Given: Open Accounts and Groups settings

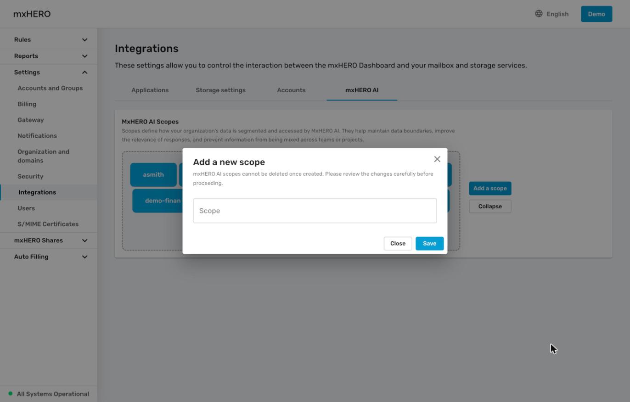Looking at the screenshot, I should coord(50,88).
